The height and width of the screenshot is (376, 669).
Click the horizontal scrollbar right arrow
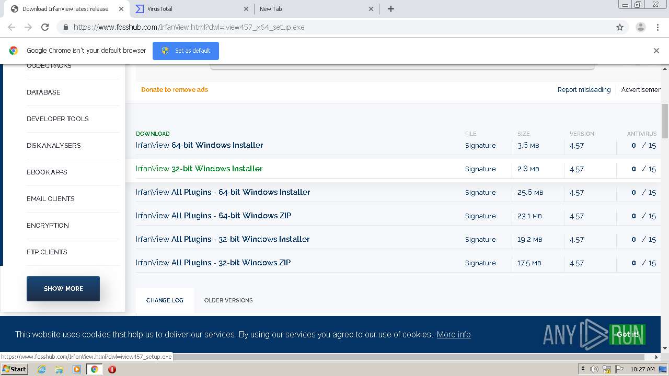point(657,357)
